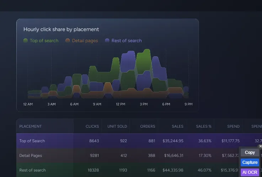Sort table by the PLACEMENT column header
Viewport: 262px width, 177px height.
tap(31, 126)
